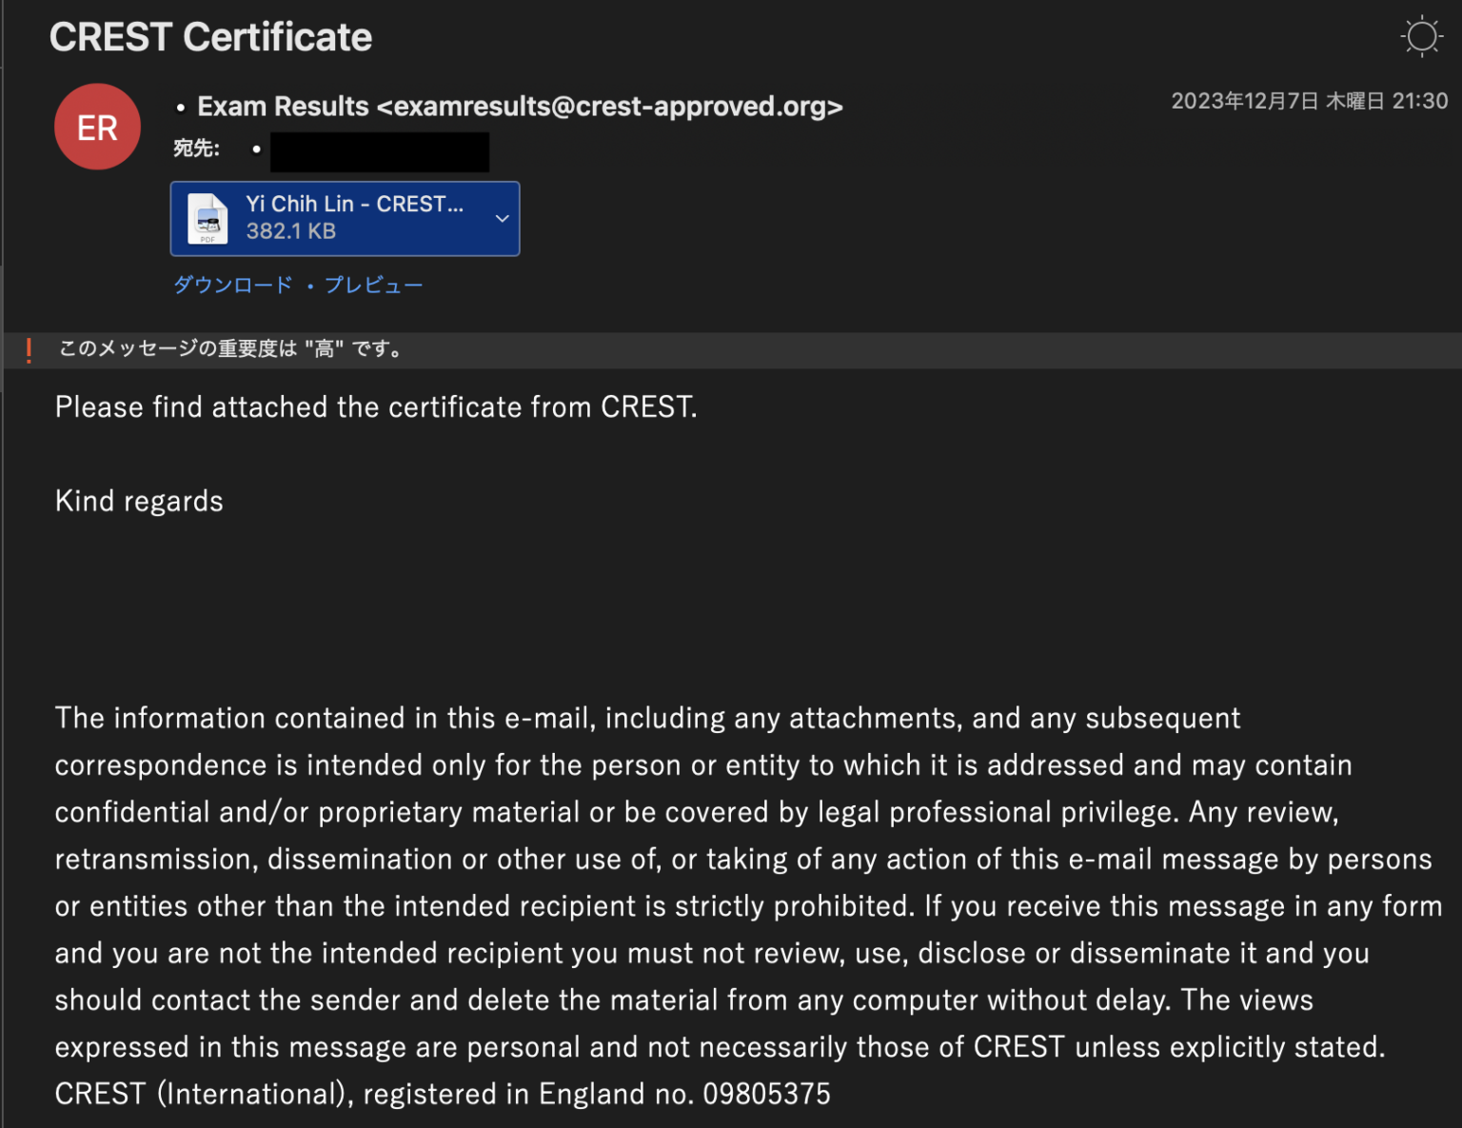Select the 382.1 KB attachment size label
Viewport: 1462px width, 1128px height.
[291, 230]
